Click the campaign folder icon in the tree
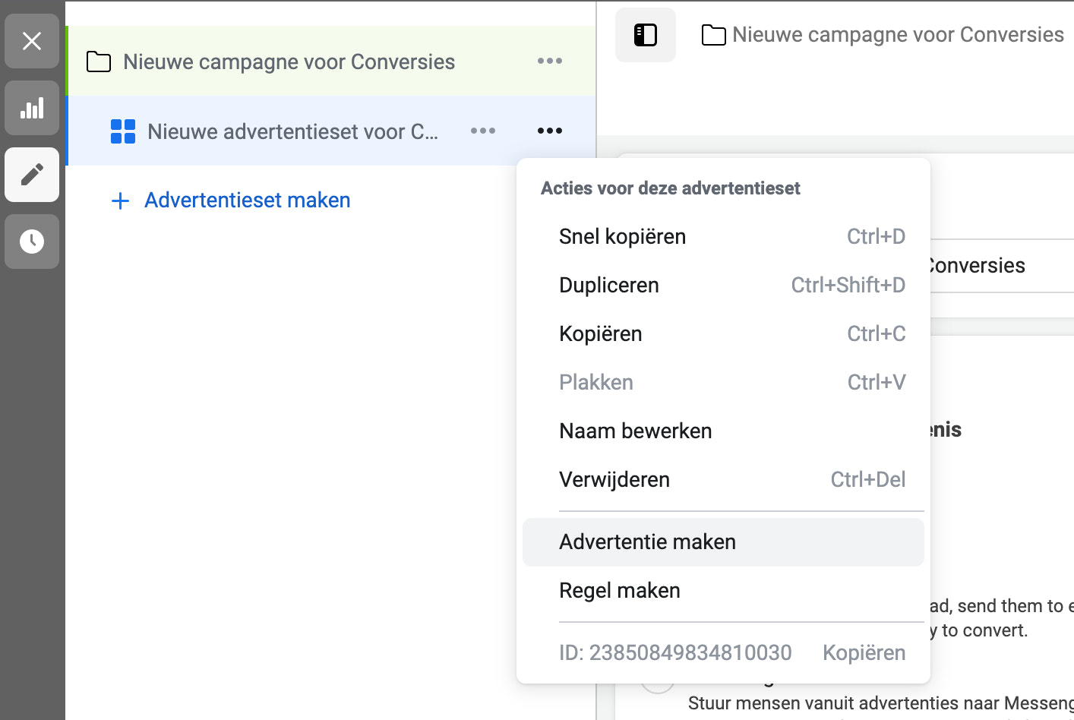1074x720 pixels. point(98,61)
